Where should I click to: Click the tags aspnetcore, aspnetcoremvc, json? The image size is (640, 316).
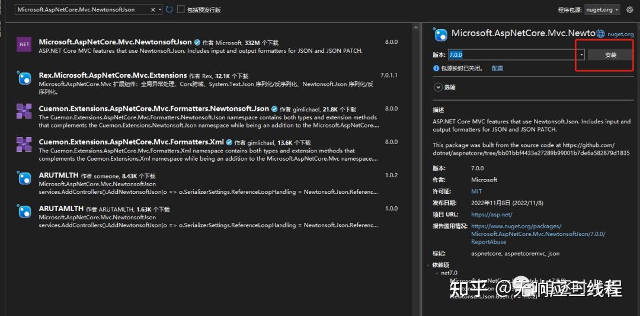pyautogui.click(x=515, y=254)
